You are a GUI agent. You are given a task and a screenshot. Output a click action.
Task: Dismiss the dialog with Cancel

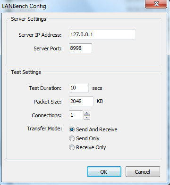143,172
